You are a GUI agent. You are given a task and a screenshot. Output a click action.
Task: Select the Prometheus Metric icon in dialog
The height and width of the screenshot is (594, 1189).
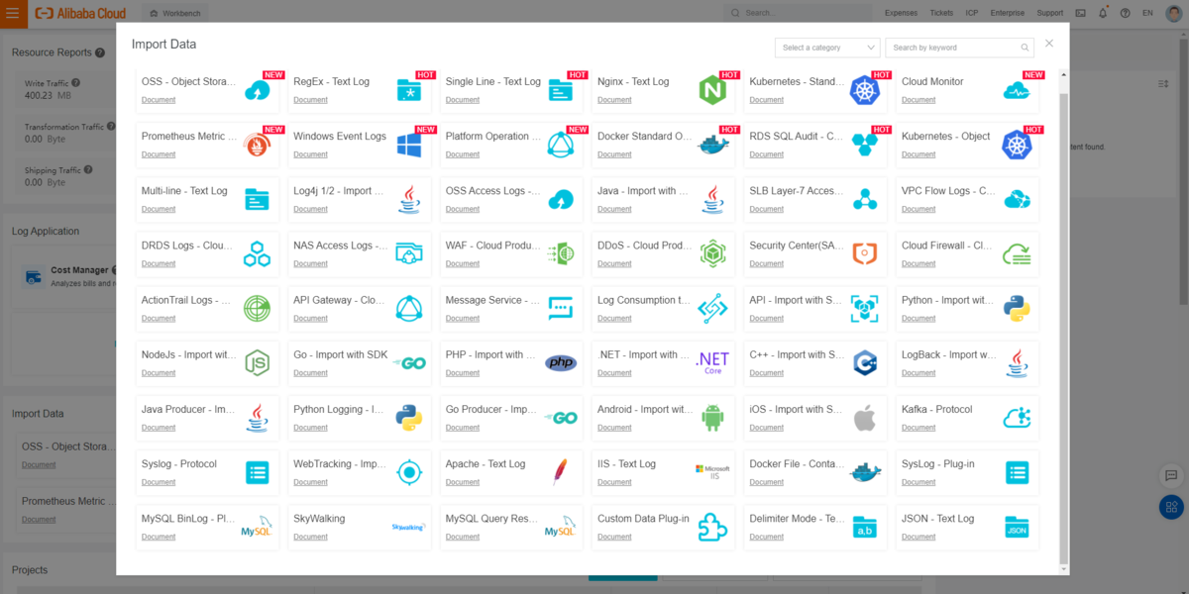pos(257,145)
